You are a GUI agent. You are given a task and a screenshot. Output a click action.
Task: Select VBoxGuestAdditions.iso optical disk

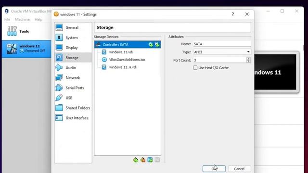127,60
